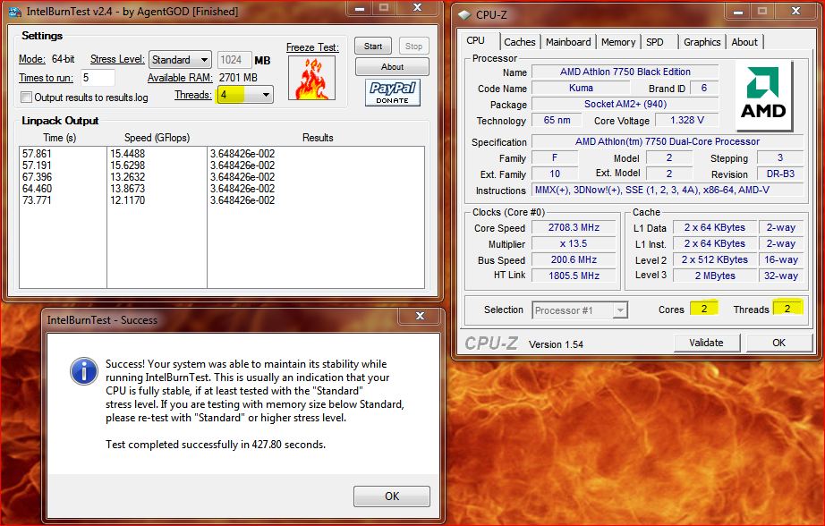Click the Level 3 cache 2 MBytes value
825x526 pixels.
[x=715, y=276]
